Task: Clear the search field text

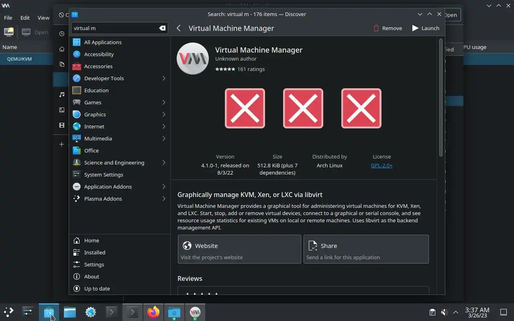Action: pyautogui.click(x=162, y=28)
